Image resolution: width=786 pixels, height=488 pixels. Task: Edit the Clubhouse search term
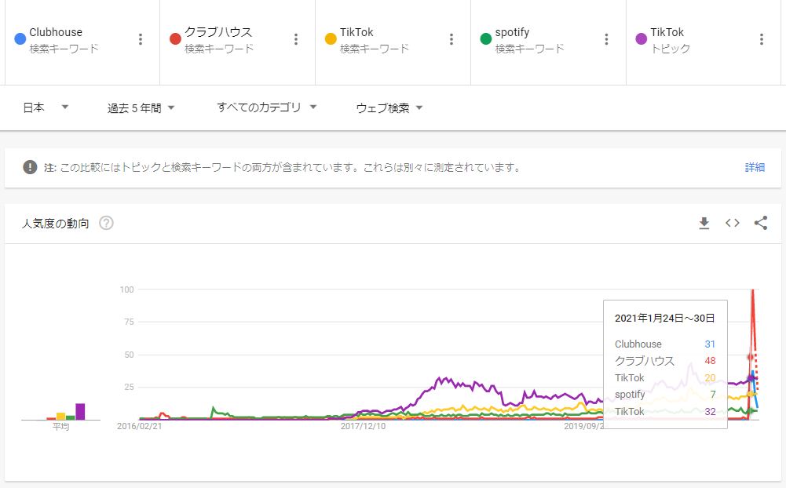(56, 32)
